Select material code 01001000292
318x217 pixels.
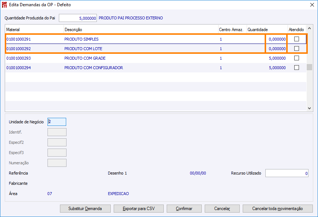point(18,49)
